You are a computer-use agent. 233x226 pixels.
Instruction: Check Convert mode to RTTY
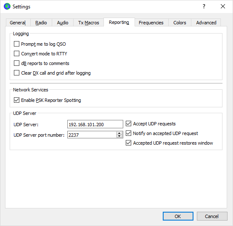tap(16, 54)
